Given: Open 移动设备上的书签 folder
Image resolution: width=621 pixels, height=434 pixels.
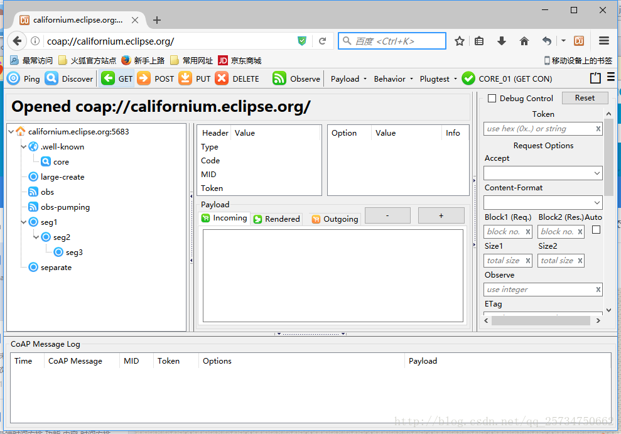Looking at the screenshot, I should pyautogui.click(x=578, y=60).
